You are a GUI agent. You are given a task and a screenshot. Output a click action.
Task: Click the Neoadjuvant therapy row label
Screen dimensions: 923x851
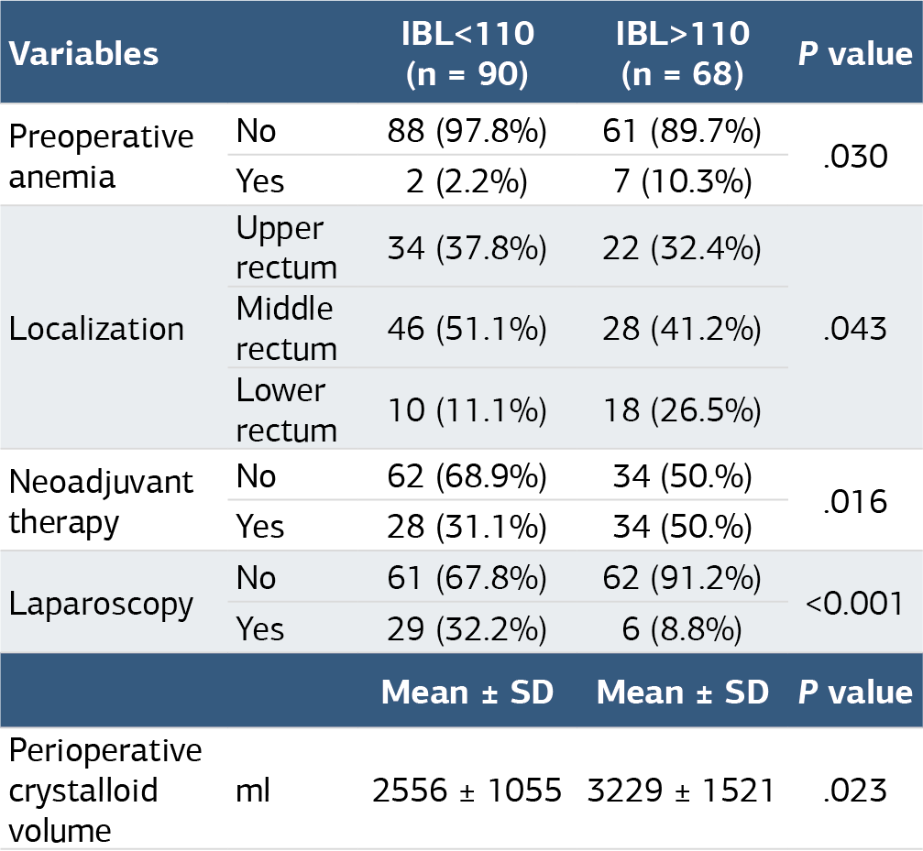(x=101, y=502)
